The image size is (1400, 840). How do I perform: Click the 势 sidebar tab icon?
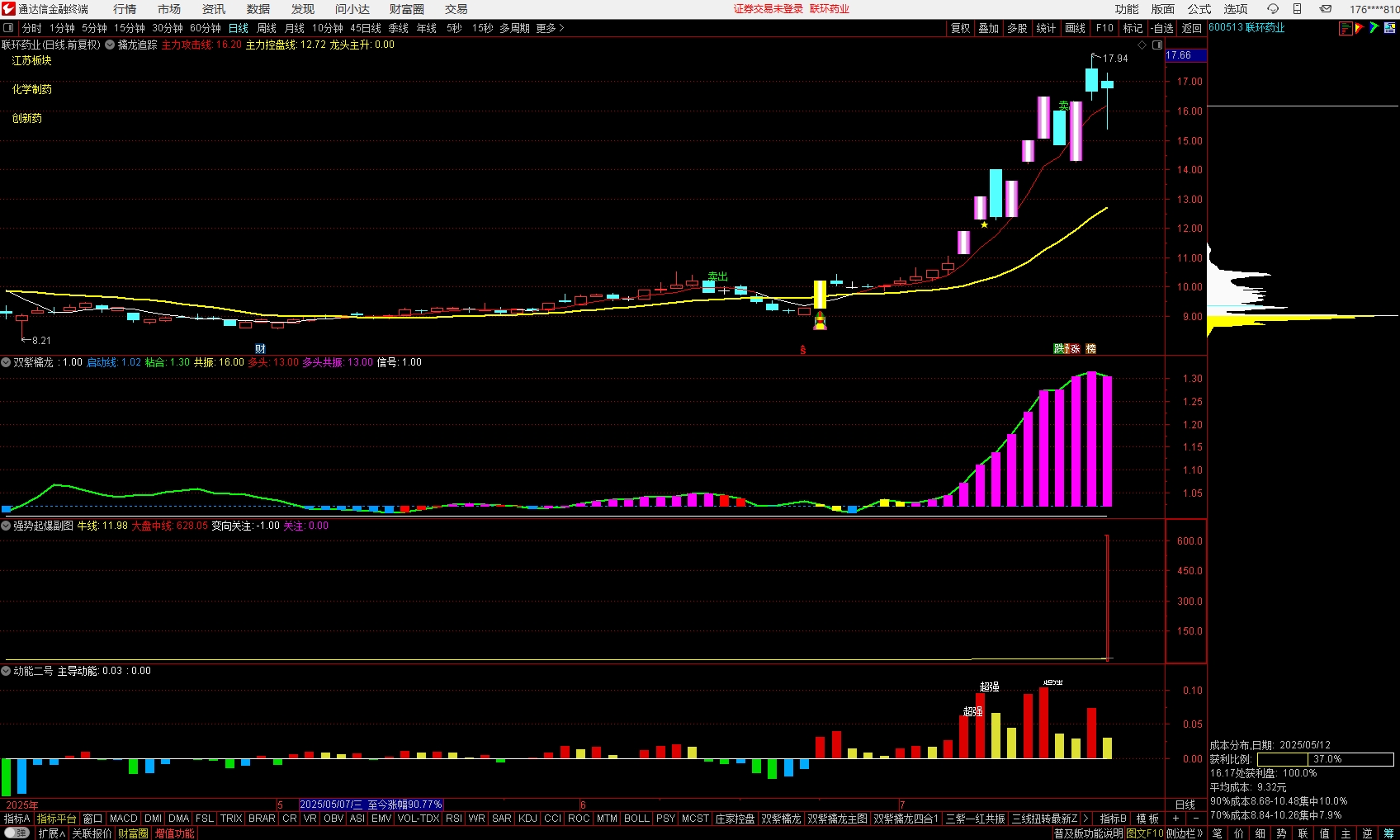[x=1281, y=833]
